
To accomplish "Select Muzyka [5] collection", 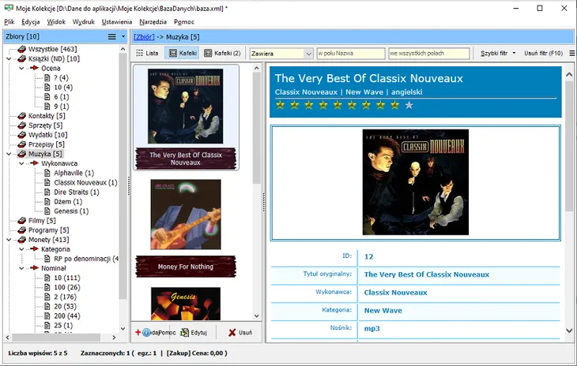I will pos(45,154).
